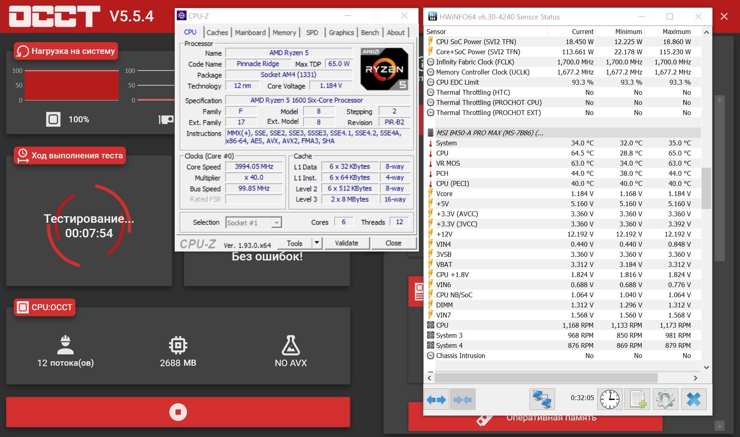The image size is (740, 437).
Task: Stop the running OCCT test
Action: point(178,412)
